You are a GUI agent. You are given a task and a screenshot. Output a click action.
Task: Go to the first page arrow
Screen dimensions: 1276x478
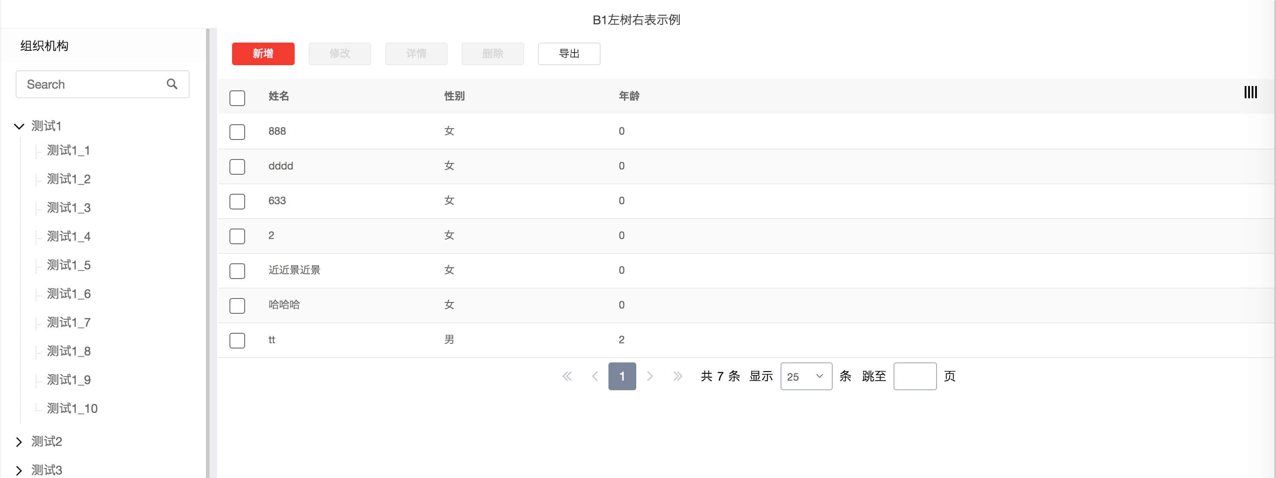(x=567, y=376)
